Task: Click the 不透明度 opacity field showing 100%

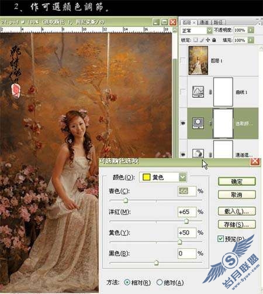Action: point(240,30)
